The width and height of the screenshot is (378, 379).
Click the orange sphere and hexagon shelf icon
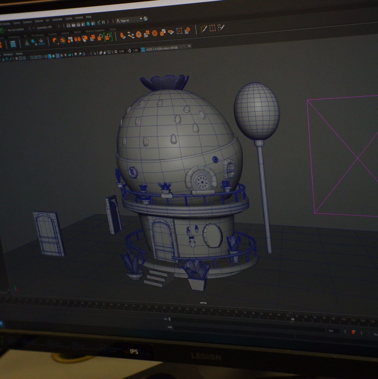[x=84, y=38]
